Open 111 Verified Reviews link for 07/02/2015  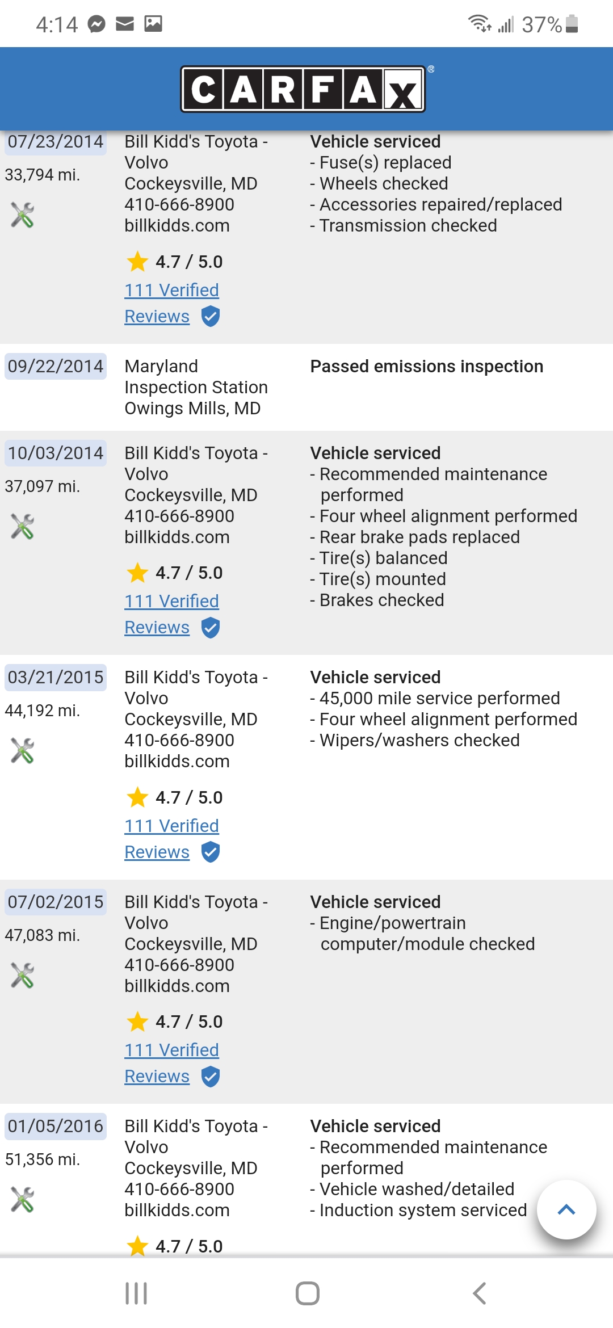pyautogui.click(x=171, y=1050)
